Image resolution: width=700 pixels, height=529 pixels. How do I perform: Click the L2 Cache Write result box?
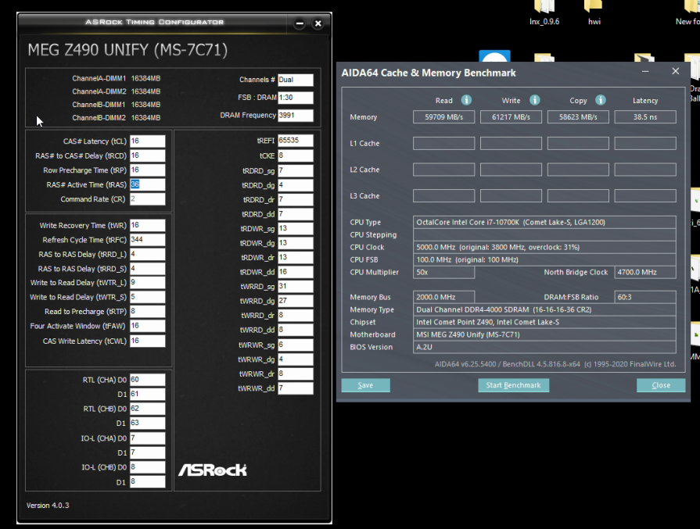pos(511,170)
